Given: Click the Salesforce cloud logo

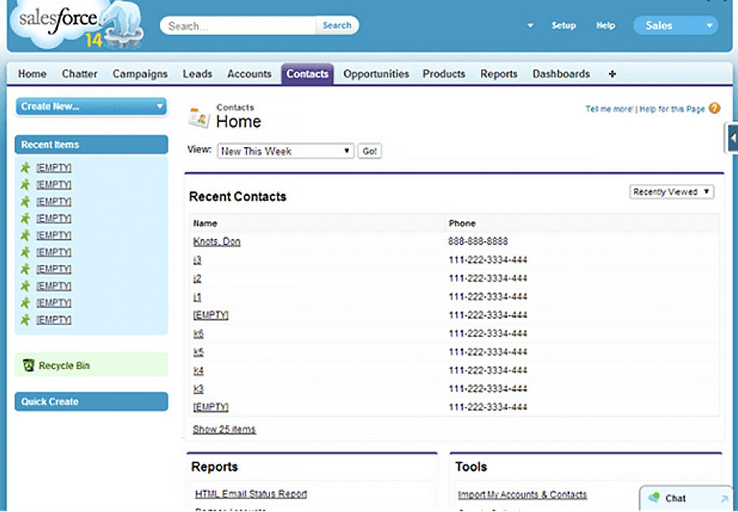Looking at the screenshot, I should (76, 24).
